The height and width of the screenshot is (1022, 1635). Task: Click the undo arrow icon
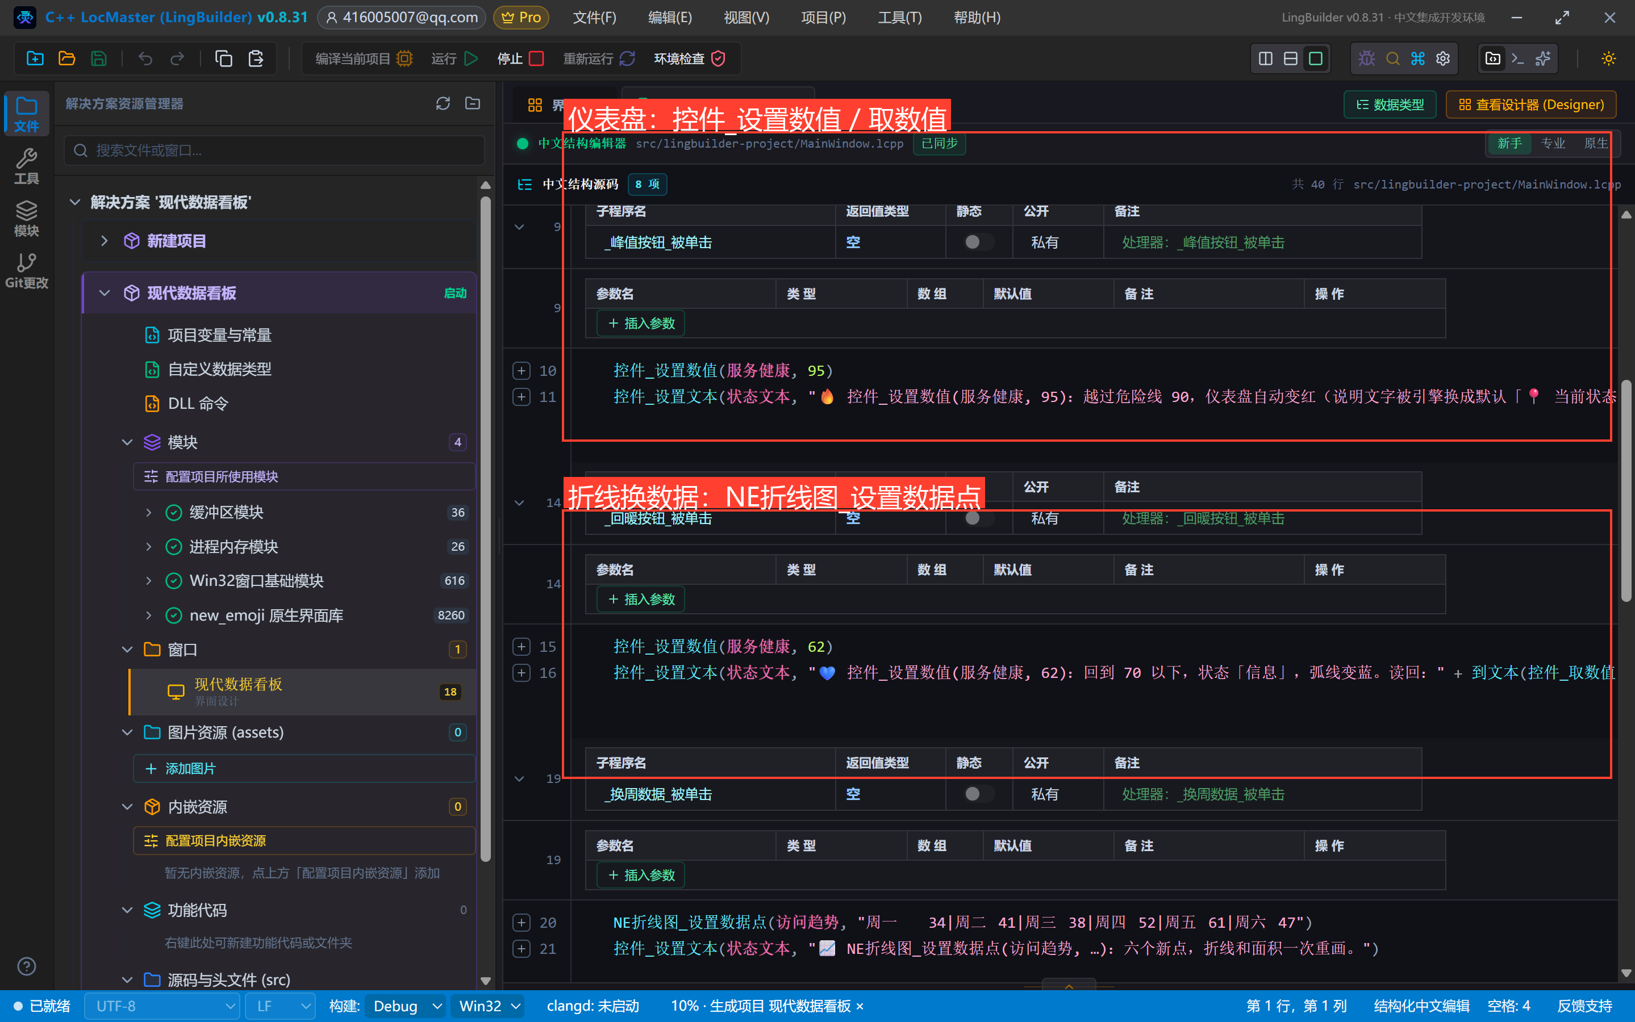point(145,59)
